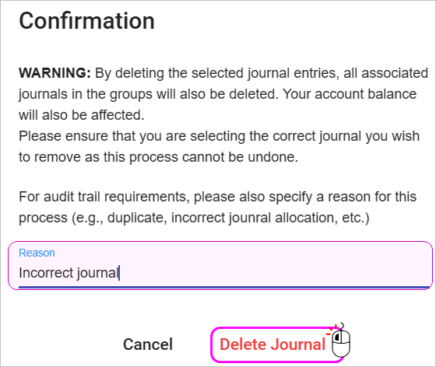436x367 pixels.
Task: Click the blue underline of the Reason field
Action: pyautogui.click(x=224, y=288)
